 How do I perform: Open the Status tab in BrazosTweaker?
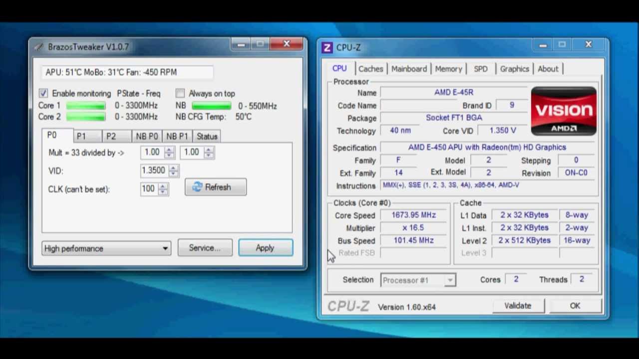pos(207,136)
